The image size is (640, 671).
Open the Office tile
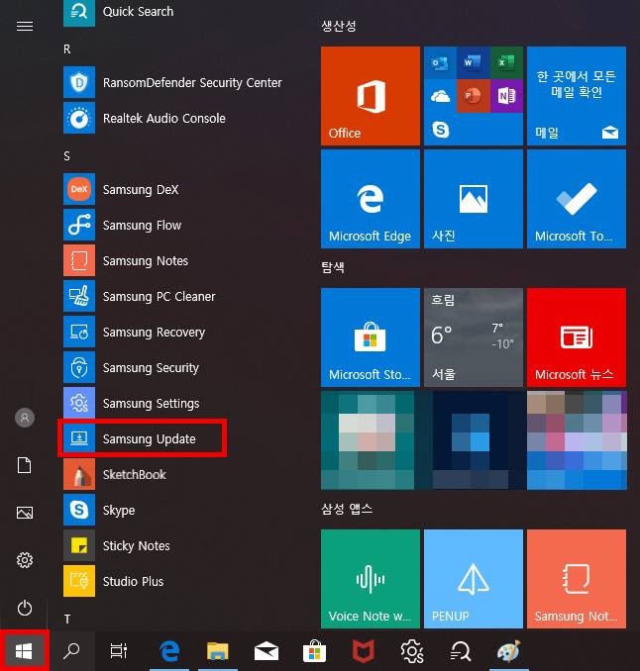pos(371,96)
